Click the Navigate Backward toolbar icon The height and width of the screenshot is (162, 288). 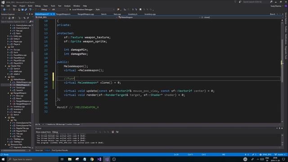coord(4,9)
